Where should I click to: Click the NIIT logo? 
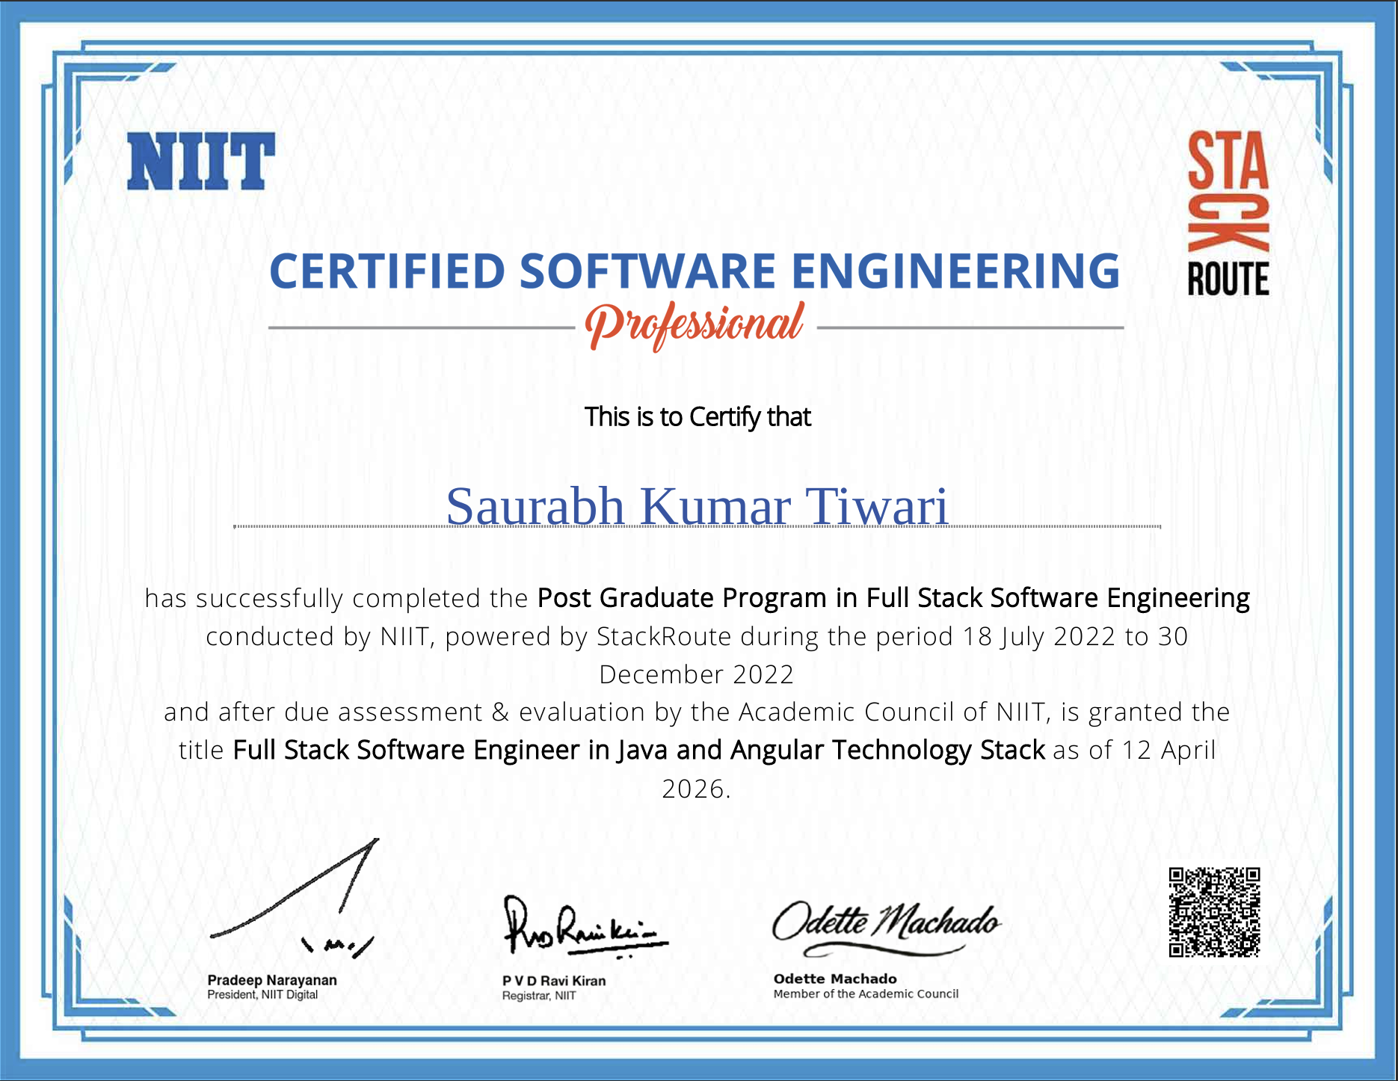point(201,161)
